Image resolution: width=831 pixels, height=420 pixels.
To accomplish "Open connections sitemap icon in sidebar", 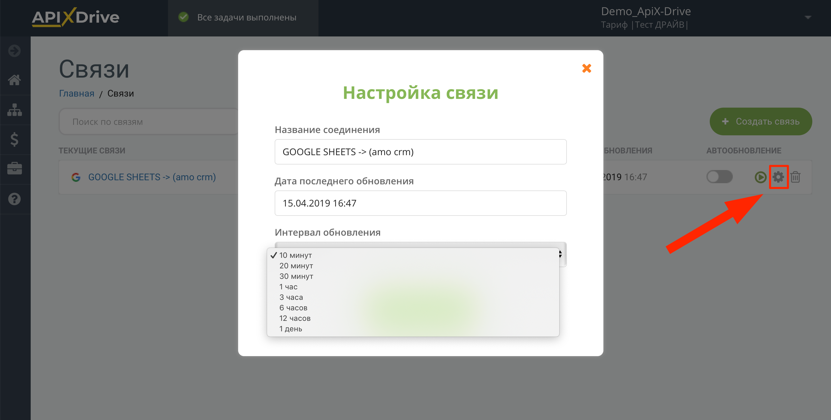I will tap(15, 110).
